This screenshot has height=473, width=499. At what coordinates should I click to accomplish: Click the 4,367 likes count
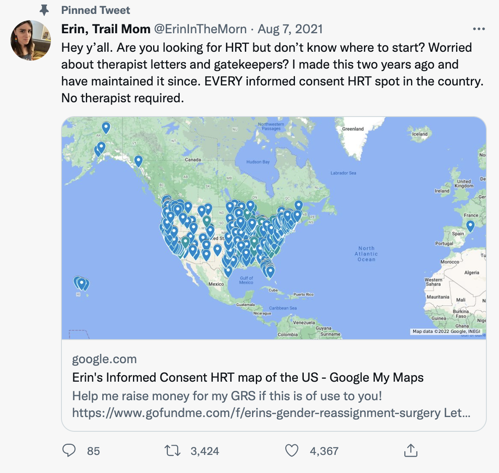(324, 451)
